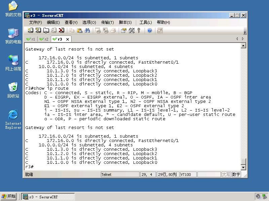The width and height of the screenshot is (269, 201).
Task: Click the Find binoculars icon
Action: click(x=87, y=30)
